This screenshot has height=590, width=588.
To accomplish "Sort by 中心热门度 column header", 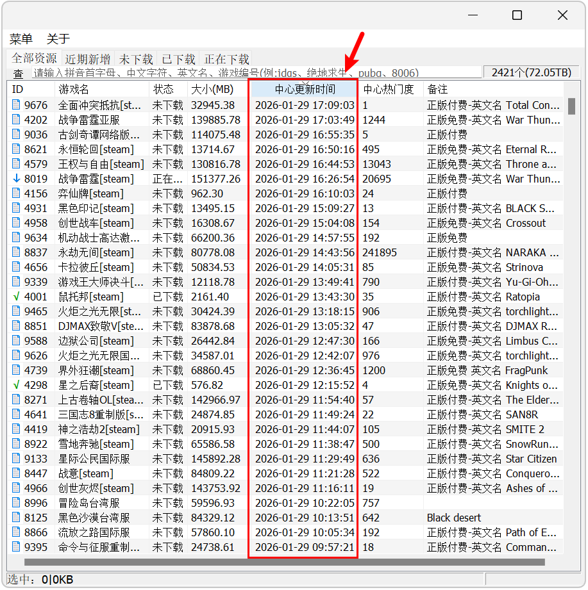I will (x=391, y=89).
